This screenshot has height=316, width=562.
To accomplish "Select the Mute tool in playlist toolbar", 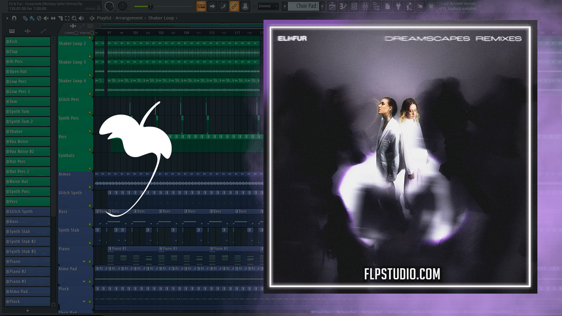I will click(46, 18).
